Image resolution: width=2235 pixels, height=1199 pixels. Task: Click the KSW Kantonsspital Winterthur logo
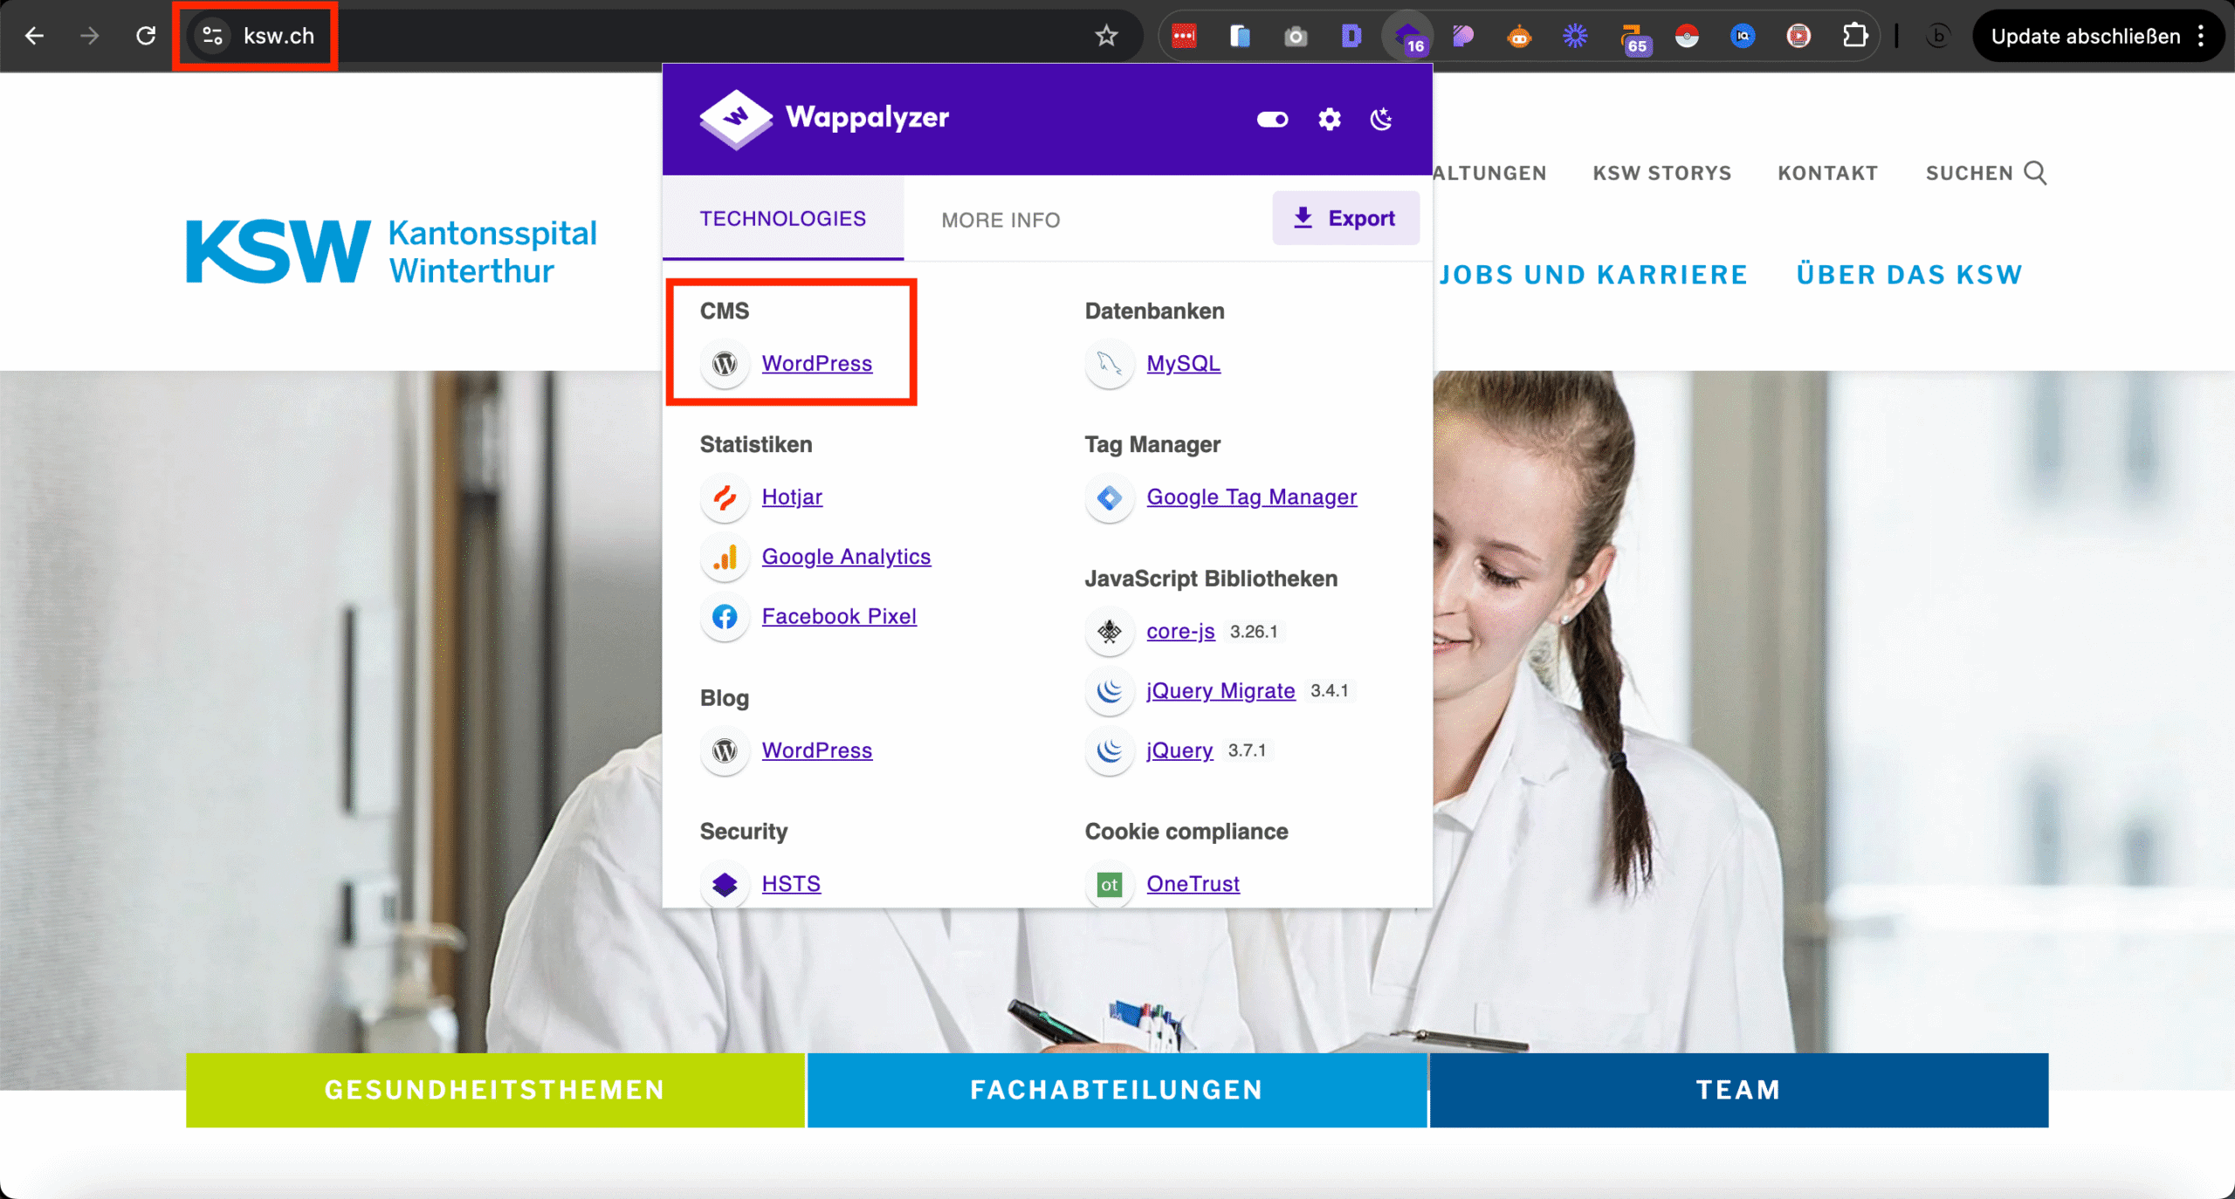[391, 251]
